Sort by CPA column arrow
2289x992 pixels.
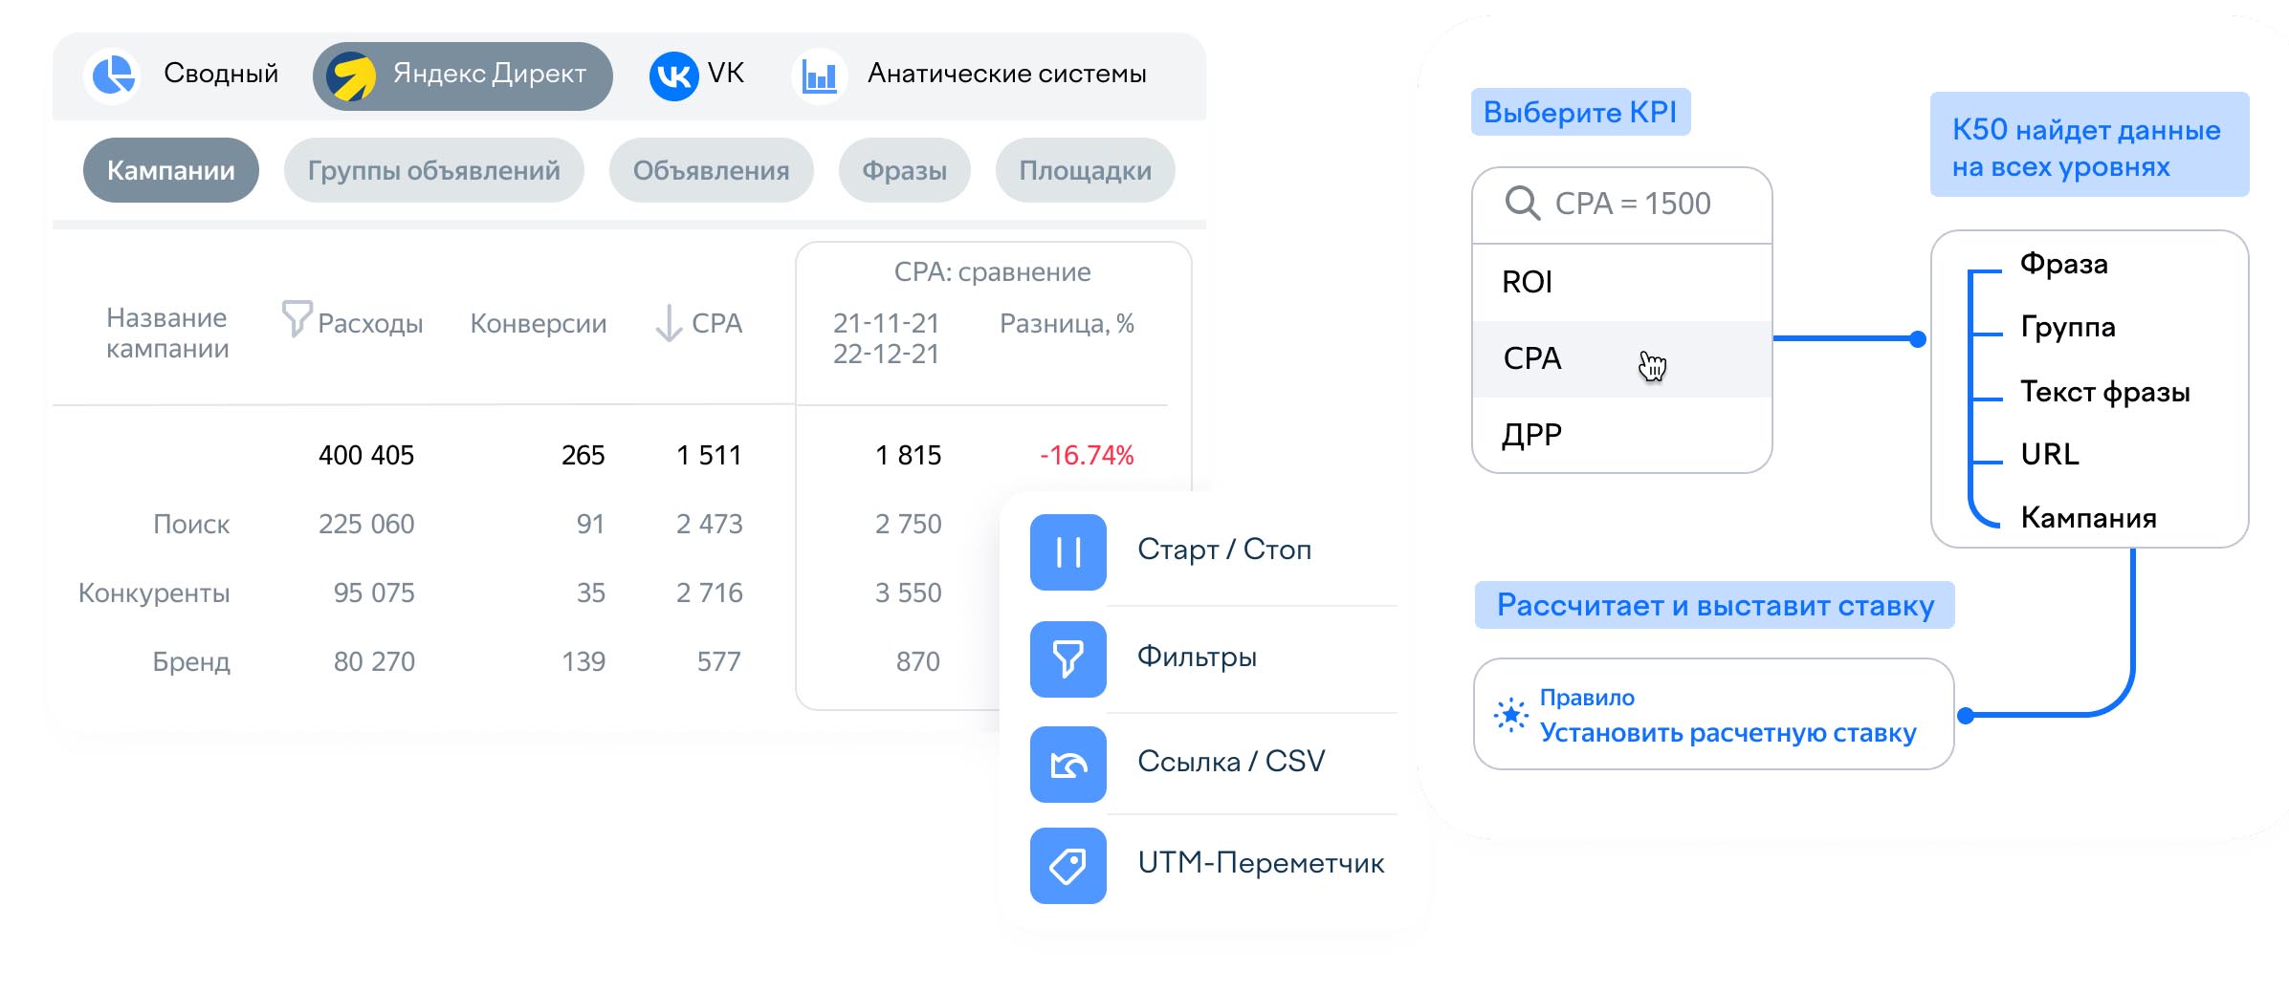(x=669, y=323)
